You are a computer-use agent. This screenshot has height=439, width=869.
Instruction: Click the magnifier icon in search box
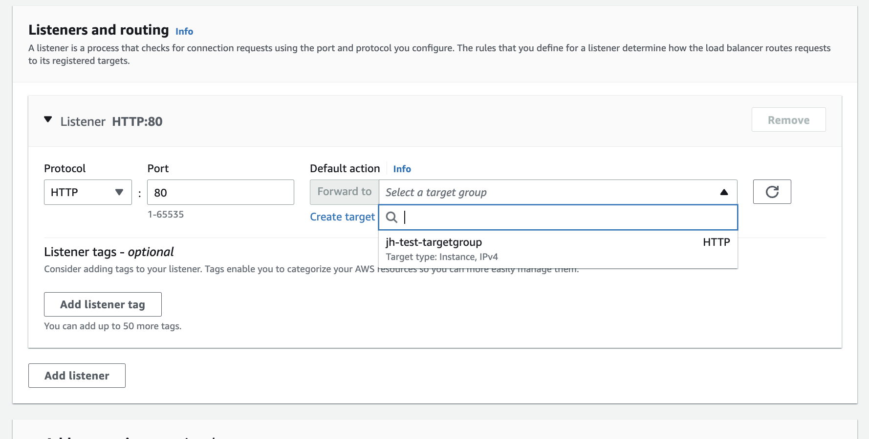pyautogui.click(x=391, y=217)
